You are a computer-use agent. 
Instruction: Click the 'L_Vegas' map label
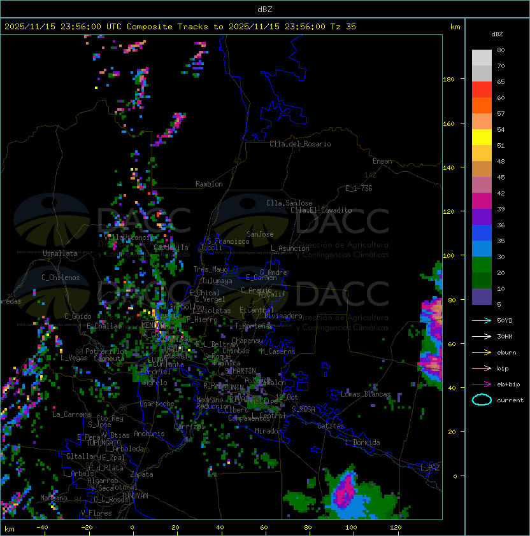pyautogui.click(x=74, y=358)
